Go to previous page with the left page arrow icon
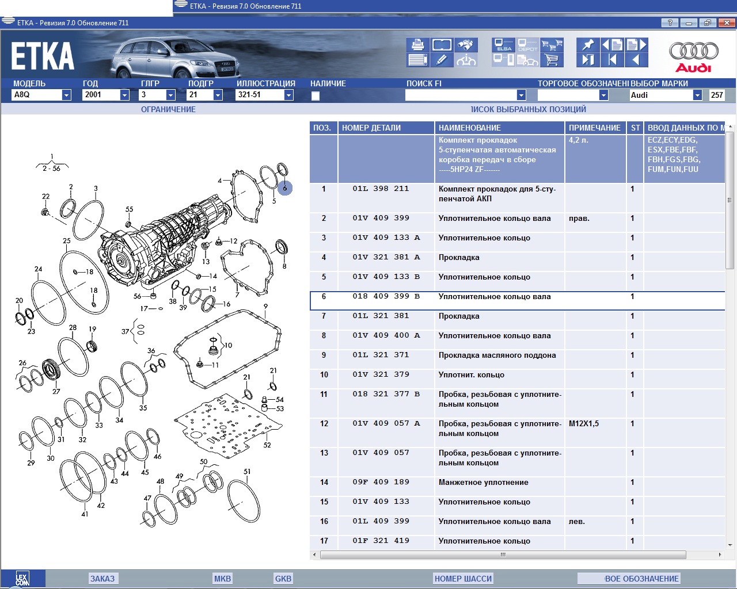 click(x=612, y=45)
